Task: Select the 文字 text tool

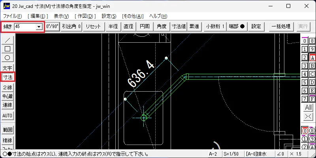Action: (8, 68)
